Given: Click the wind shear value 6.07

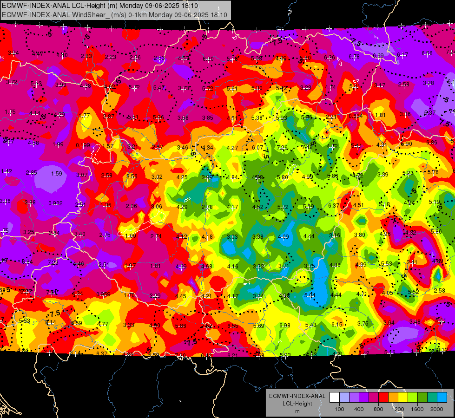Looking at the screenshot, I should coord(257,148).
